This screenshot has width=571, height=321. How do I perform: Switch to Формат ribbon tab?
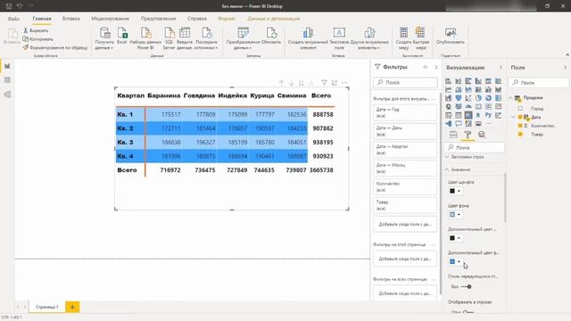(x=227, y=19)
